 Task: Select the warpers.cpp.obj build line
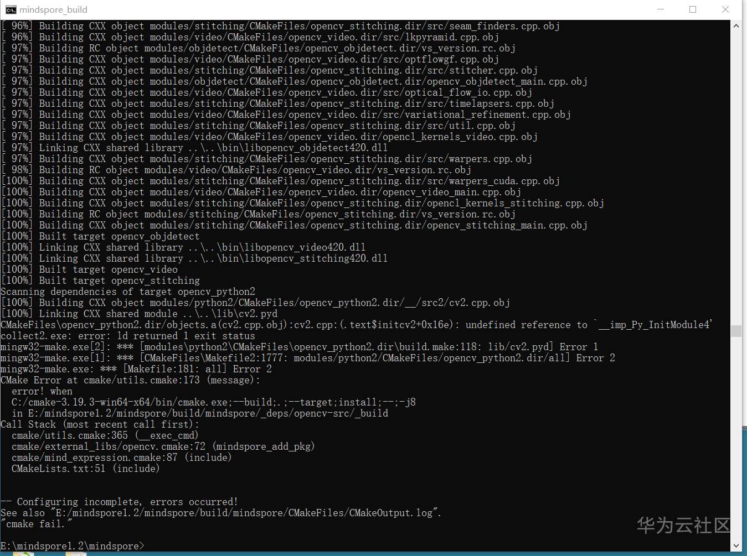pyautogui.click(x=266, y=159)
